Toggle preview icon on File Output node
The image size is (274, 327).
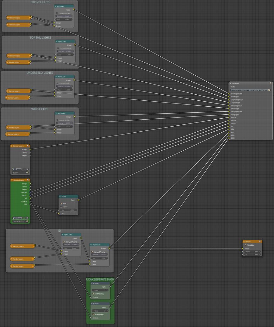270,83
